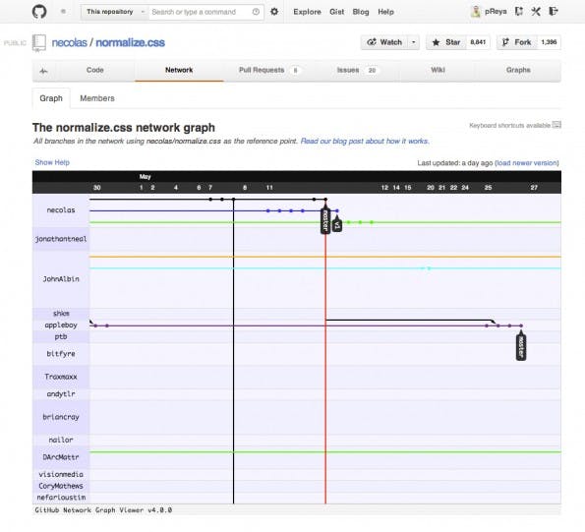Click the repository book icon

38,42
